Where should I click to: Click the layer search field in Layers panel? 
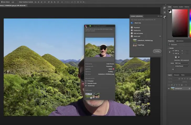[x=173, y=79]
